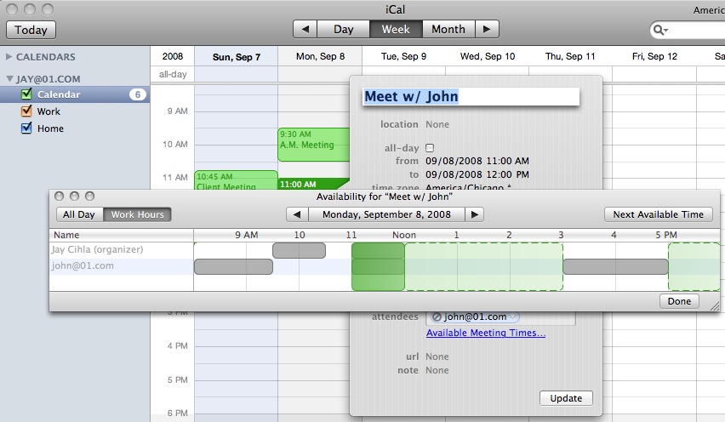Viewport: 725px width, 422px height.
Task: Click the note value None
Action: coord(437,370)
